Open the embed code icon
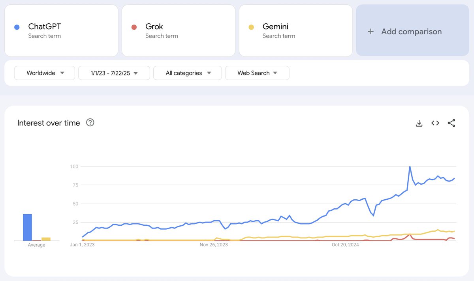The image size is (474, 281). [x=435, y=123]
